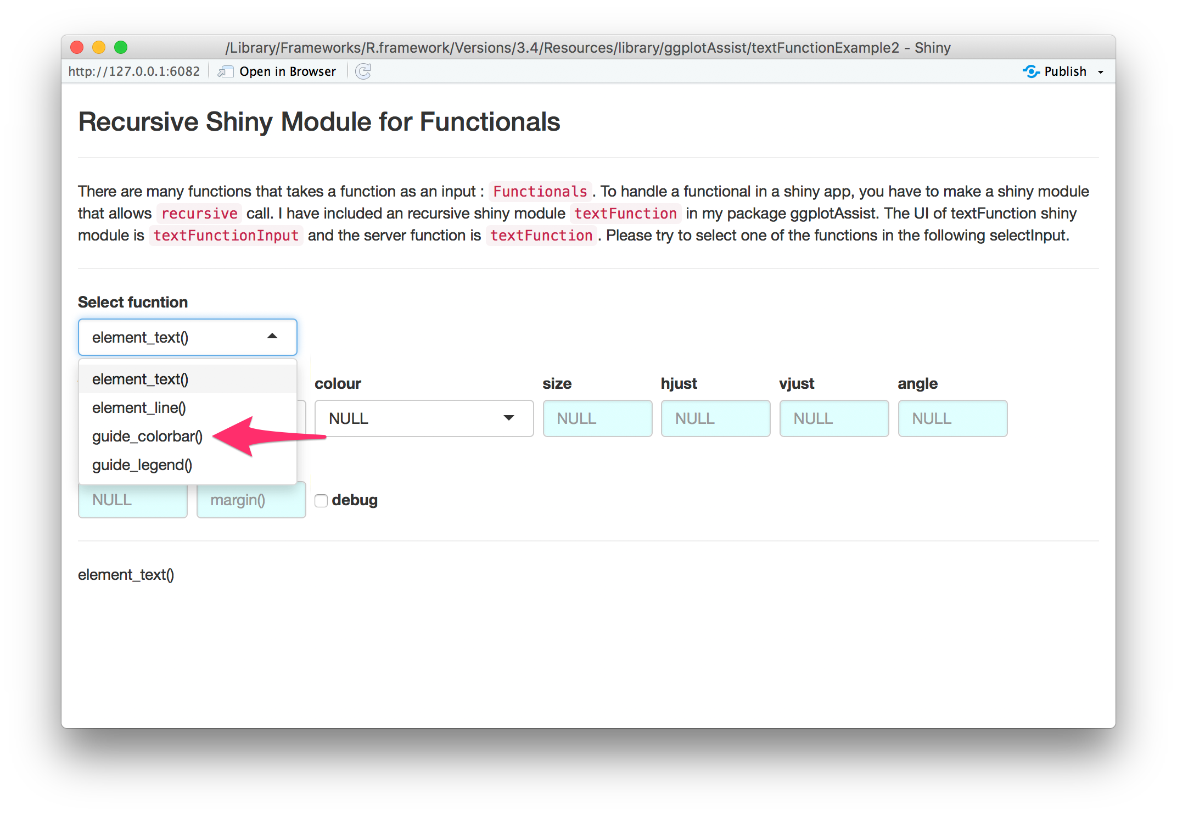Click the reload app refresh icon
The image size is (1177, 816).
click(363, 71)
